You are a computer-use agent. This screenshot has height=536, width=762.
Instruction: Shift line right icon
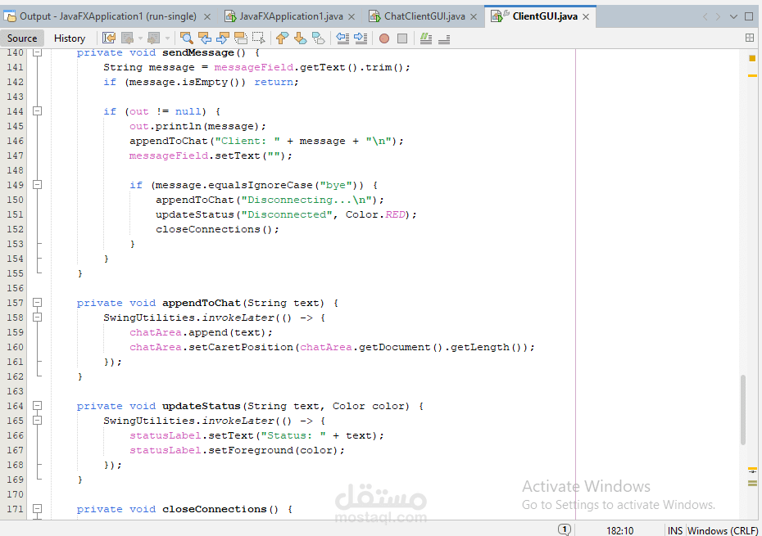tap(361, 38)
